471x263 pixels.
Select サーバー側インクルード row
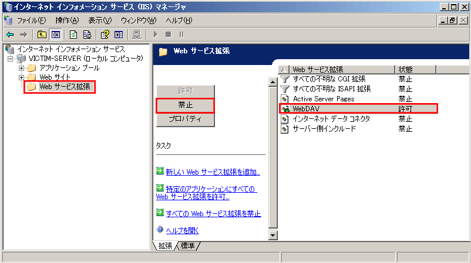[x=358, y=129]
